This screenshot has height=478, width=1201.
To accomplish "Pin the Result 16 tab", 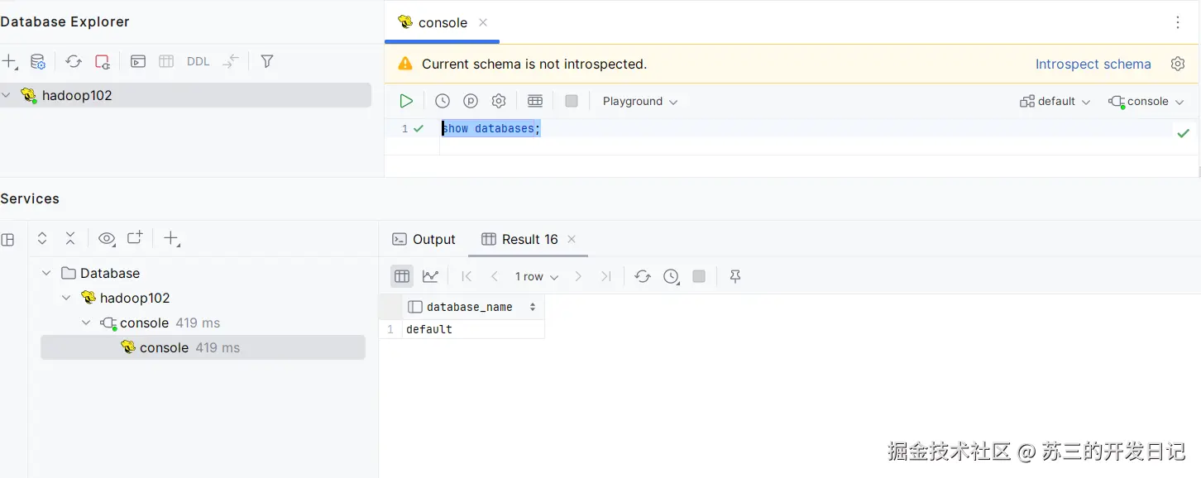I will click(735, 276).
